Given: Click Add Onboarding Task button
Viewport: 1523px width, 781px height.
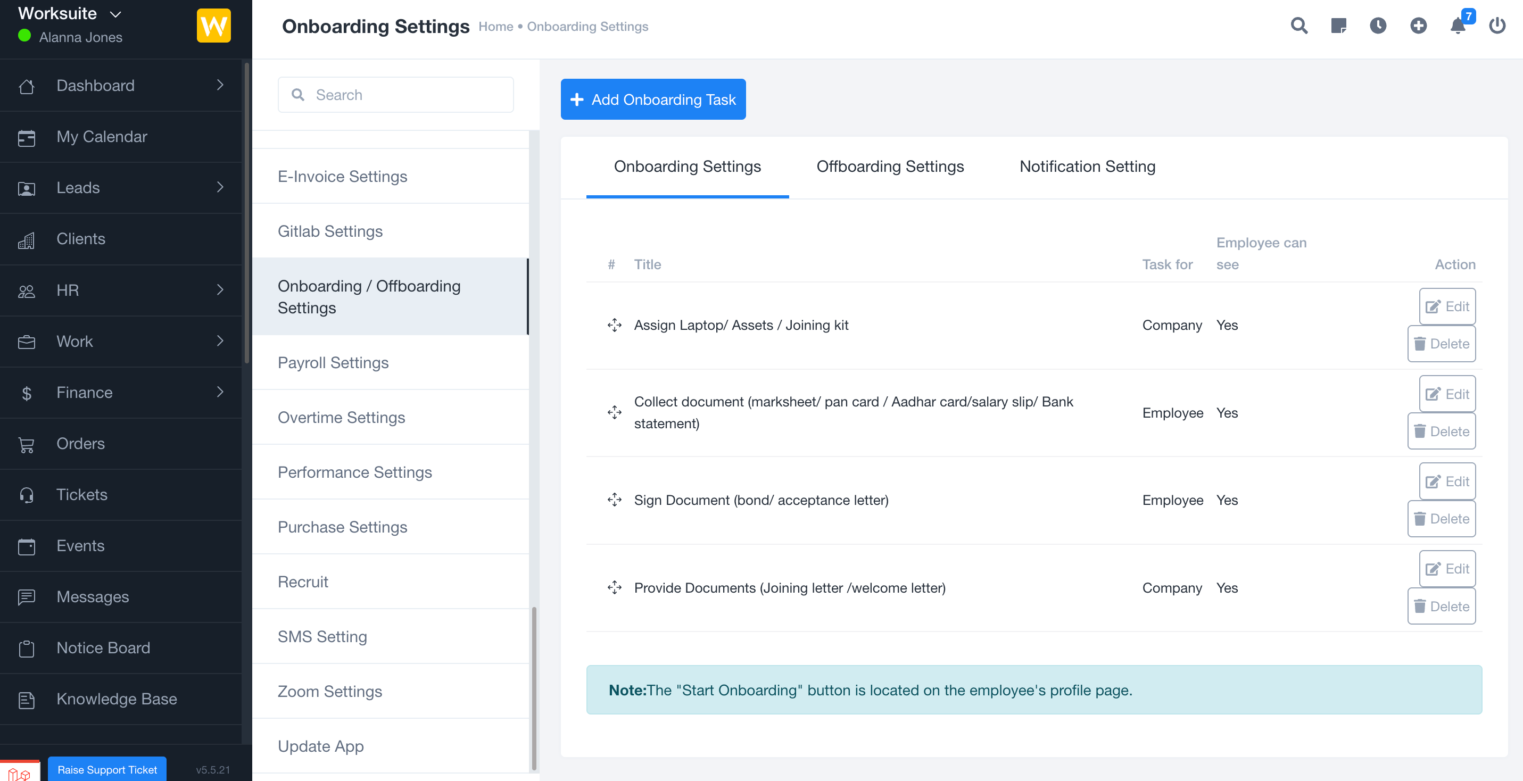Looking at the screenshot, I should pyautogui.click(x=653, y=99).
